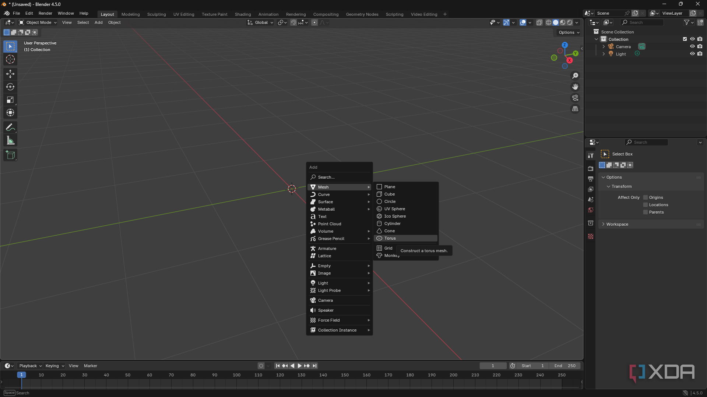
Task: Activate the Rotate tool
Action: pyautogui.click(x=10, y=87)
